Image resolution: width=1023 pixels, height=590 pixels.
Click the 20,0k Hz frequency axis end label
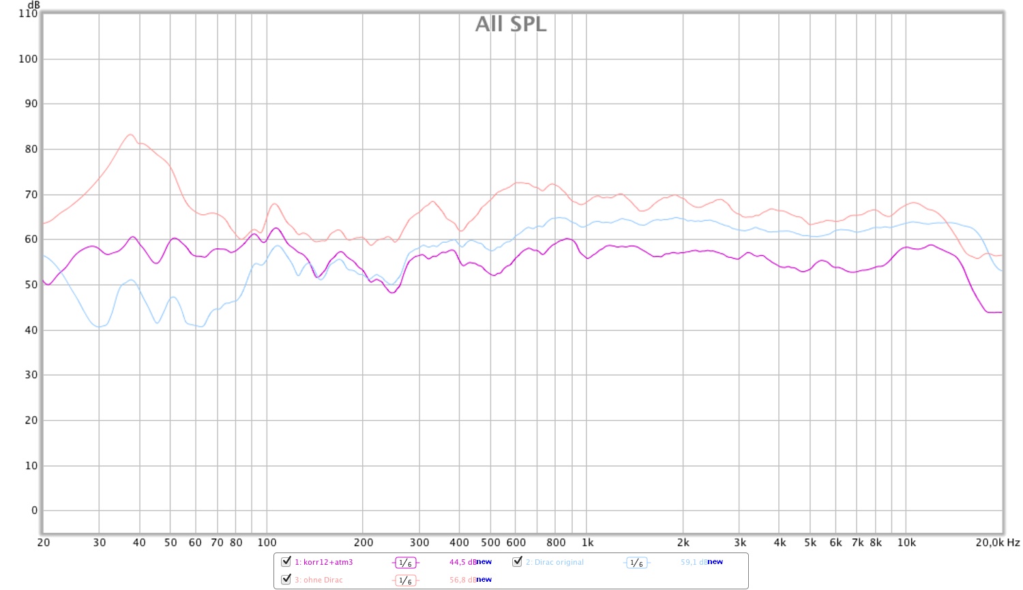pos(997,543)
